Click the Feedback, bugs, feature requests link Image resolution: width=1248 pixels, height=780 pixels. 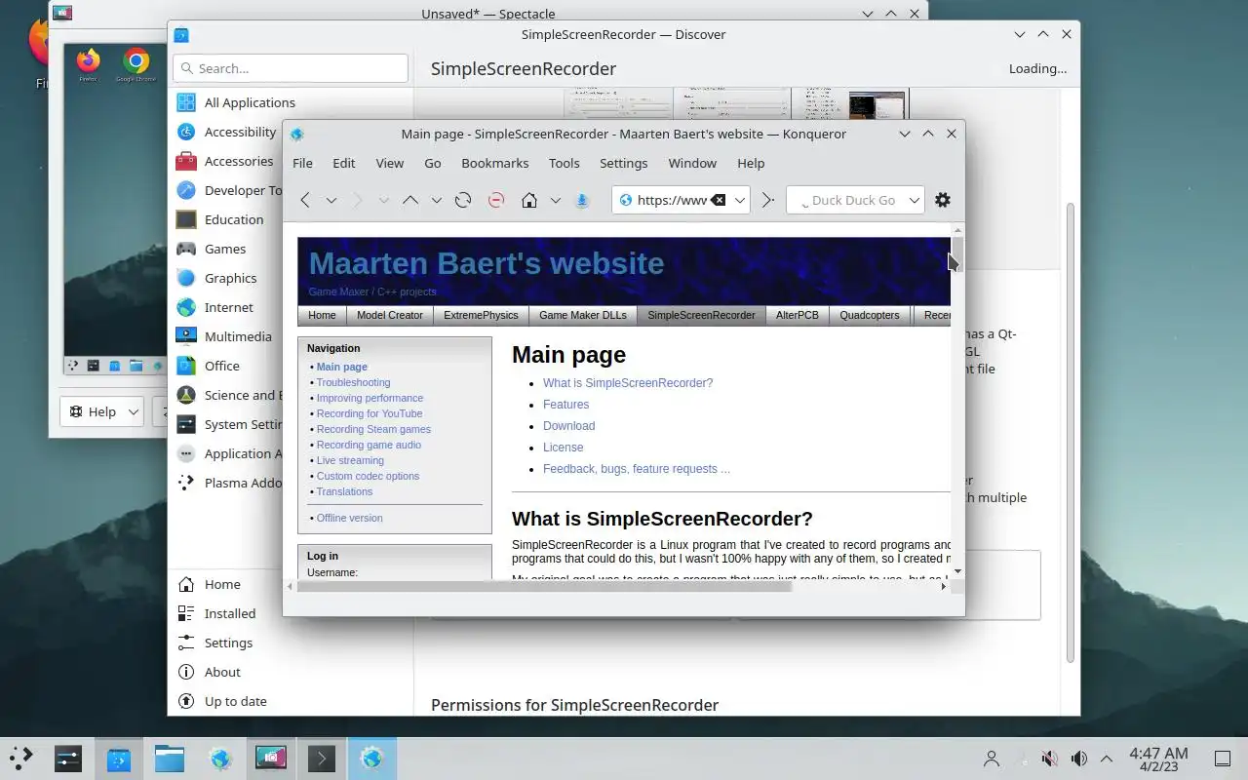click(637, 469)
